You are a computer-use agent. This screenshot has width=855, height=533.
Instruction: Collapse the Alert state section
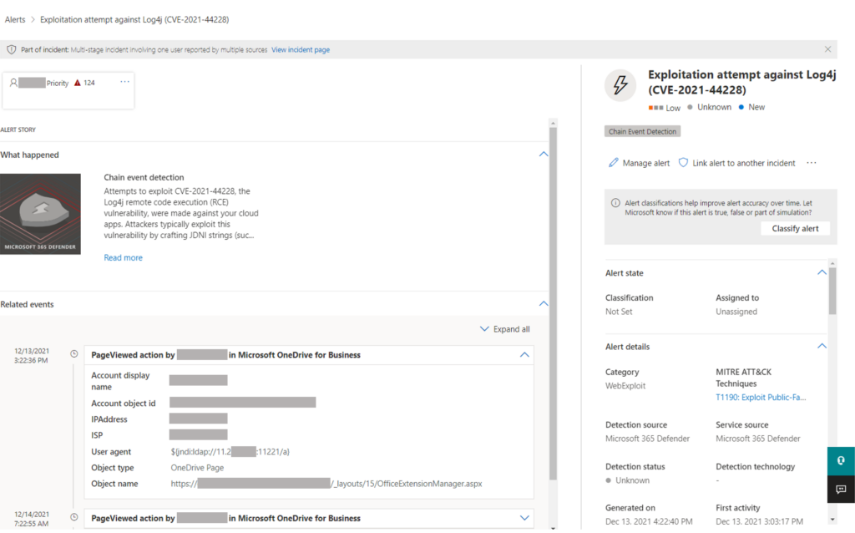pos(822,272)
